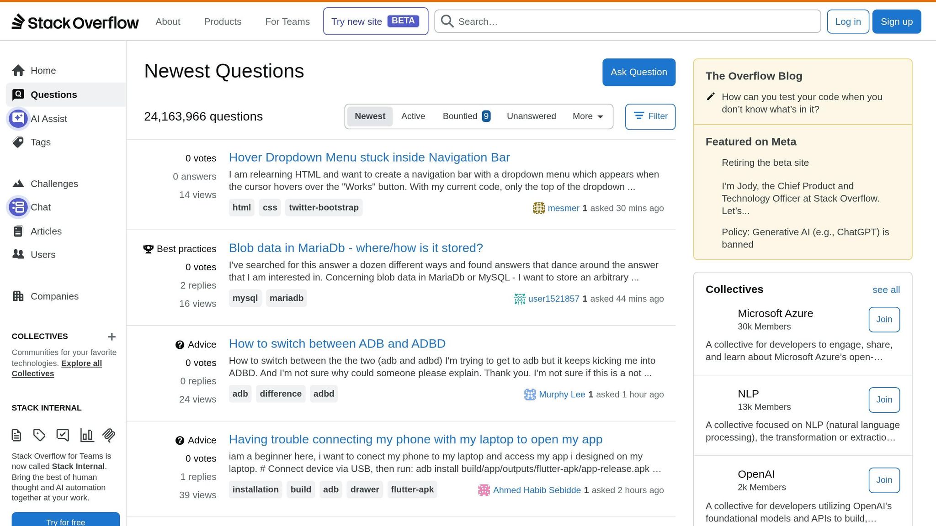The width and height of the screenshot is (936, 526).
Task: Select the Unanswered filter
Action: (x=531, y=116)
